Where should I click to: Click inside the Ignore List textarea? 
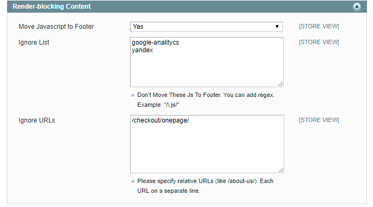tap(207, 62)
